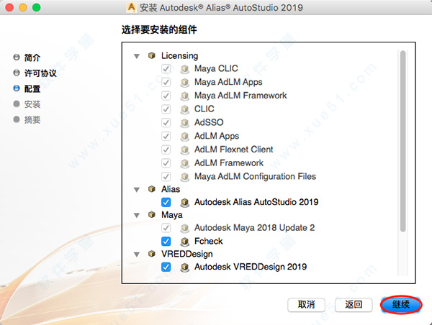432x325 pixels.
Task: Toggle the AdLM Apps checkbox
Action: [166, 136]
